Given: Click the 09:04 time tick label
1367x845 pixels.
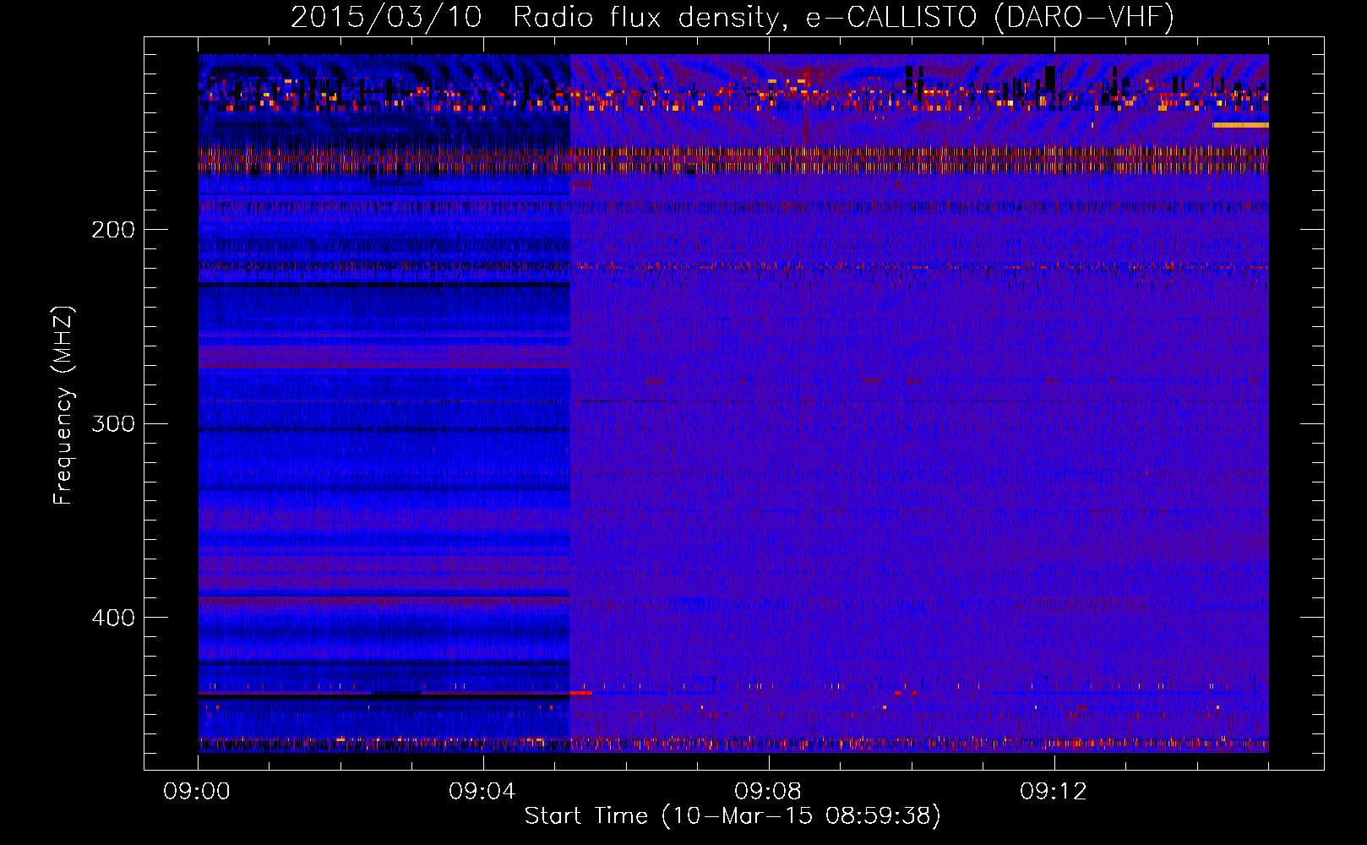Looking at the screenshot, I should pos(482,792).
